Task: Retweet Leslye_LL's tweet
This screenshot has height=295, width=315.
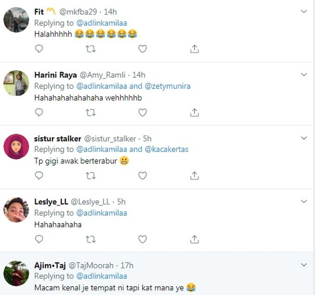Action: point(91,239)
